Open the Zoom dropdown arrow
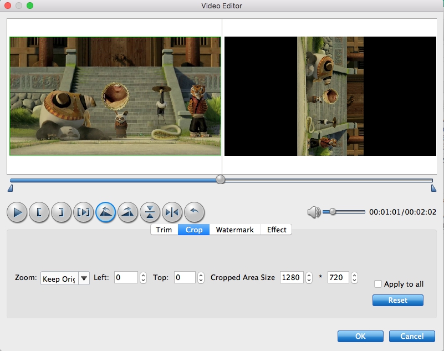The width and height of the screenshot is (444, 351). pyautogui.click(x=84, y=278)
